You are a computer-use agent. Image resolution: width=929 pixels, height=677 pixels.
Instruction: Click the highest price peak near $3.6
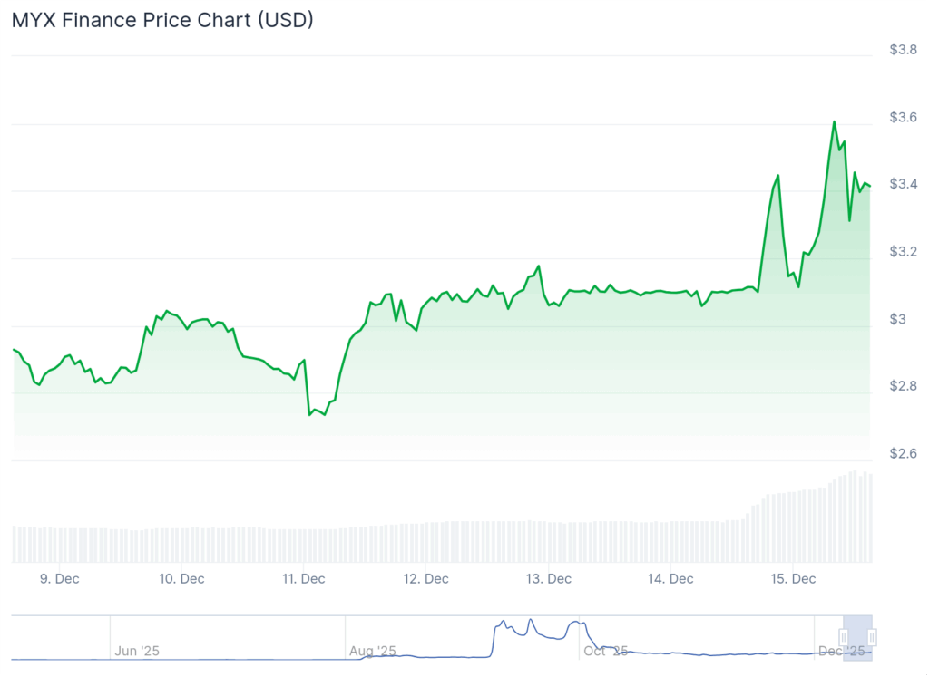click(x=835, y=120)
